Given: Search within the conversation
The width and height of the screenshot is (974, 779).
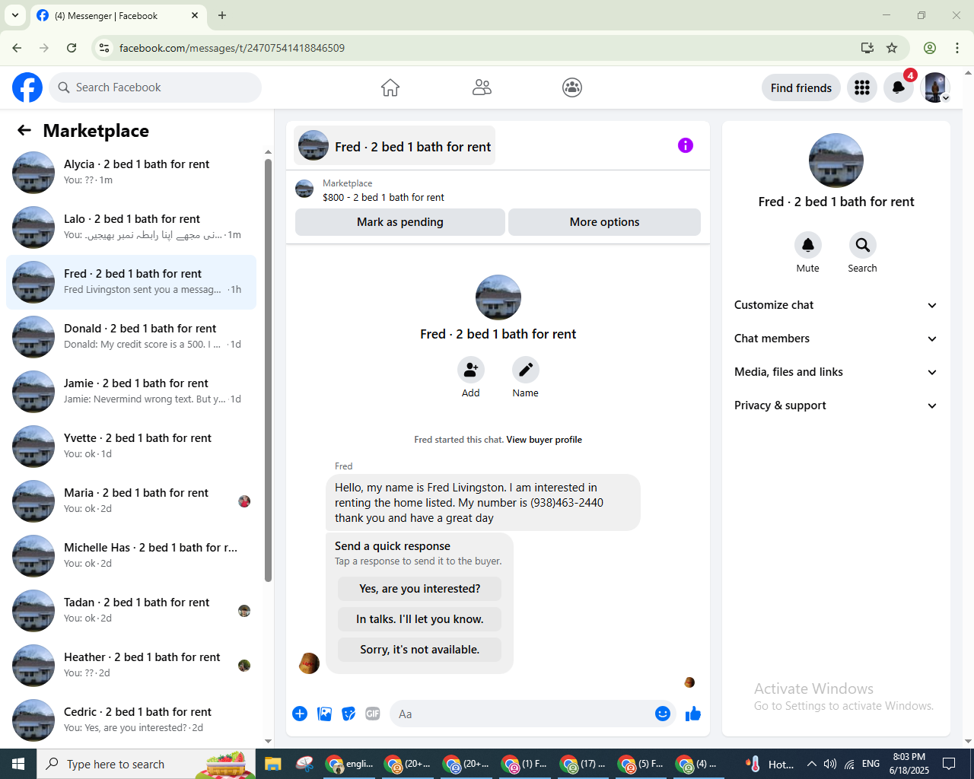Looking at the screenshot, I should coord(863,245).
